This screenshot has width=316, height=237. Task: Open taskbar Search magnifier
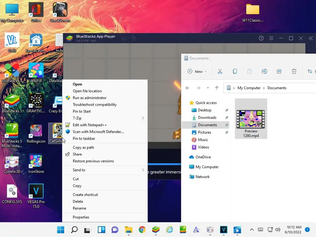[74, 230]
